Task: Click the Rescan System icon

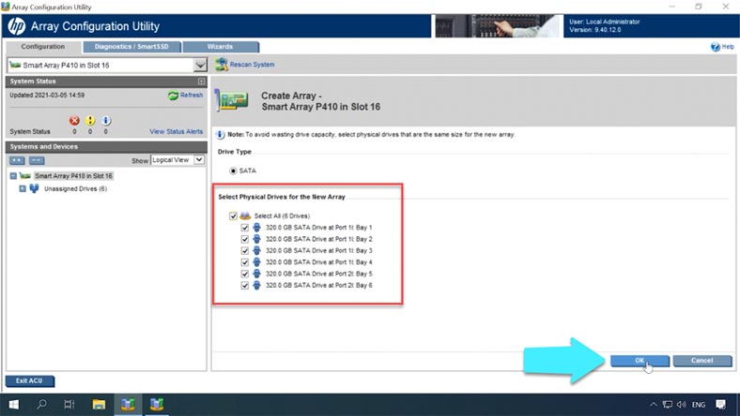Action: point(222,65)
